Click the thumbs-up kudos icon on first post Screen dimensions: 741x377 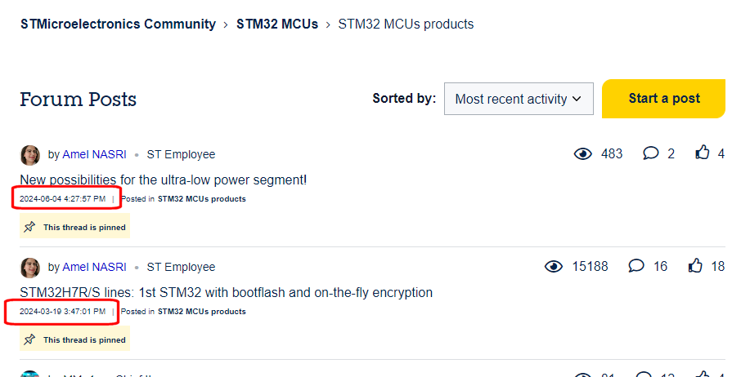pyautogui.click(x=703, y=153)
